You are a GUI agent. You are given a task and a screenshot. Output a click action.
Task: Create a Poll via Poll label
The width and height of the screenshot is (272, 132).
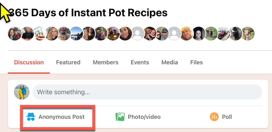pyautogui.click(x=227, y=117)
